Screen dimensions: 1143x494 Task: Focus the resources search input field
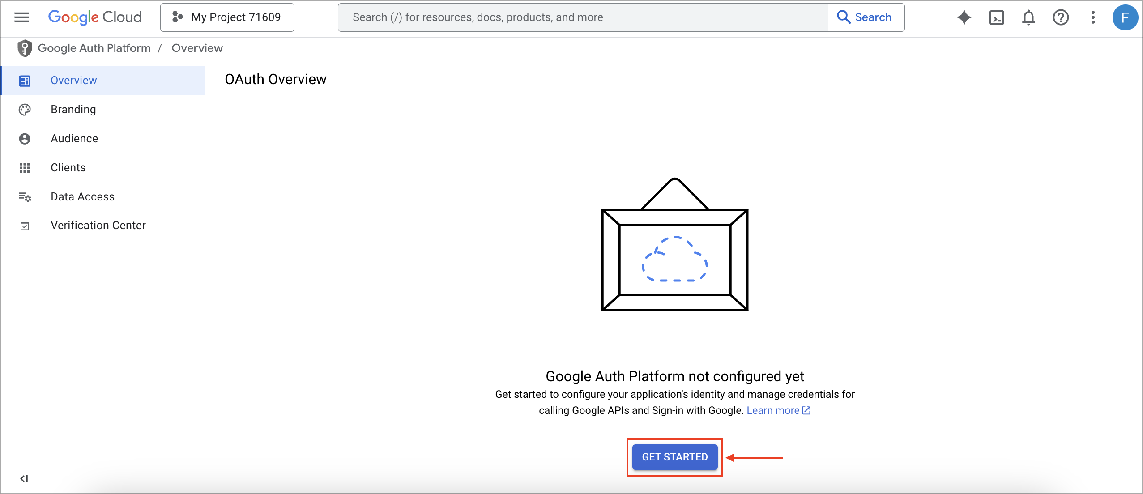[x=583, y=17]
